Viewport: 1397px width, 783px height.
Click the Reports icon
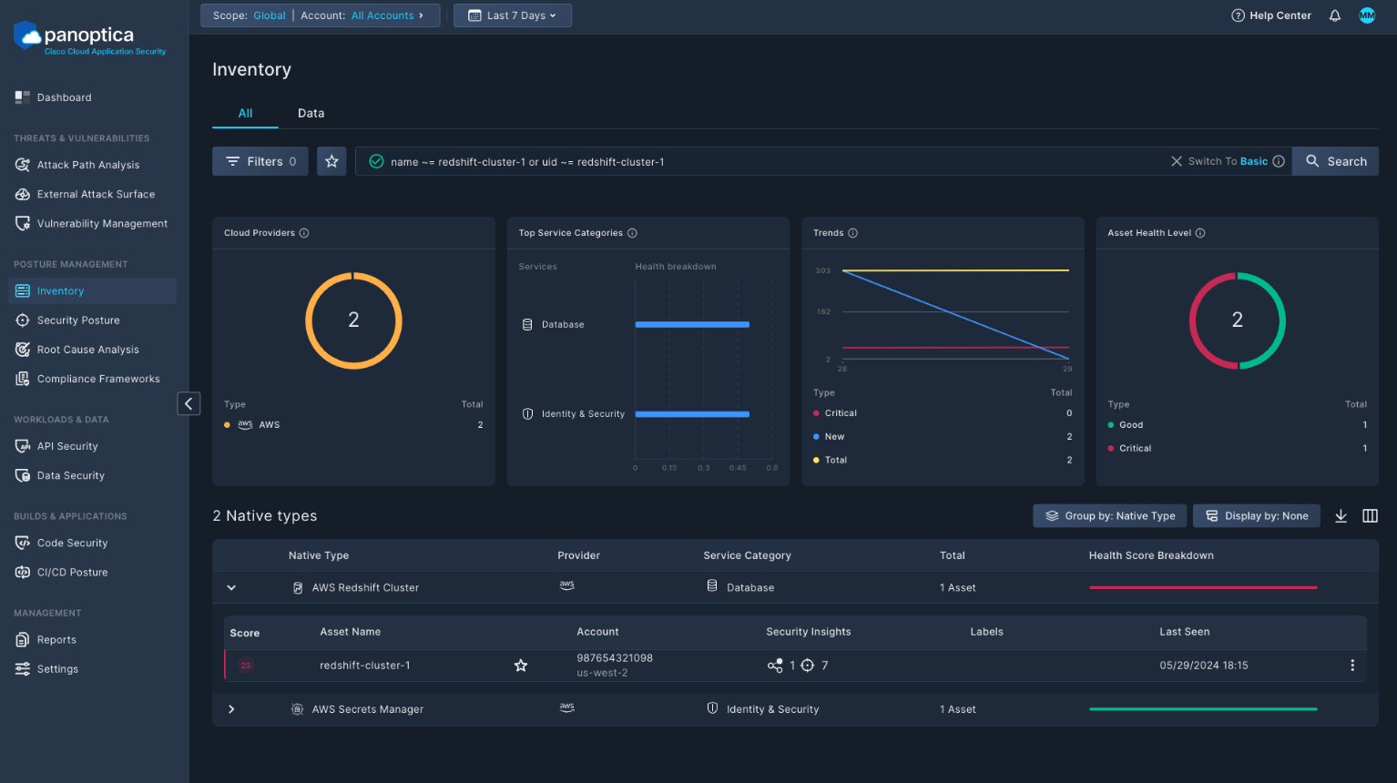tap(23, 640)
